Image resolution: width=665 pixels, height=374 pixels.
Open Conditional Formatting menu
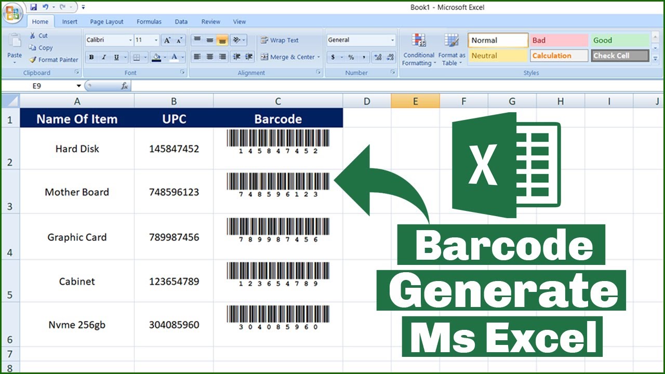[x=418, y=50]
